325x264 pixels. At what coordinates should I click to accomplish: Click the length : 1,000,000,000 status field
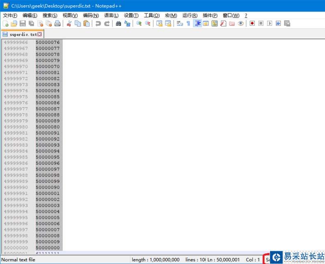pyautogui.click(x=156, y=259)
